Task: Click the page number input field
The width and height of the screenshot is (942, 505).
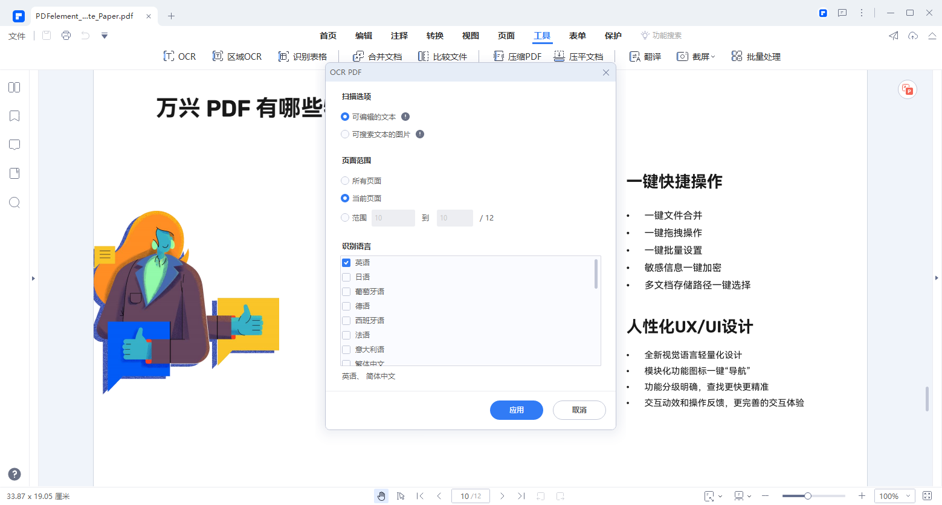Action: pyautogui.click(x=471, y=495)
